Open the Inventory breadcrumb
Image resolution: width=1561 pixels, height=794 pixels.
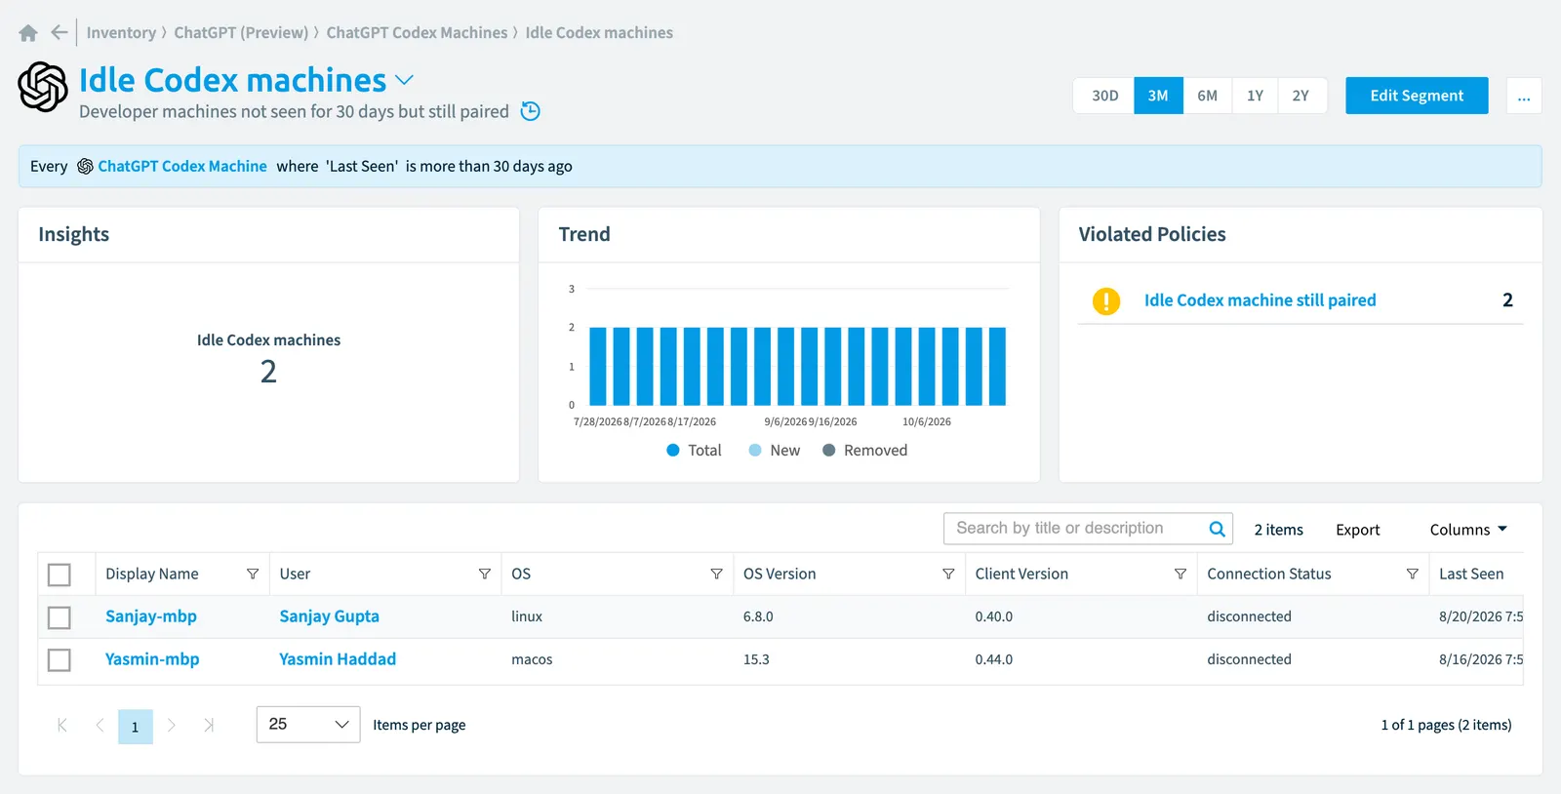(x=121, y=33)
